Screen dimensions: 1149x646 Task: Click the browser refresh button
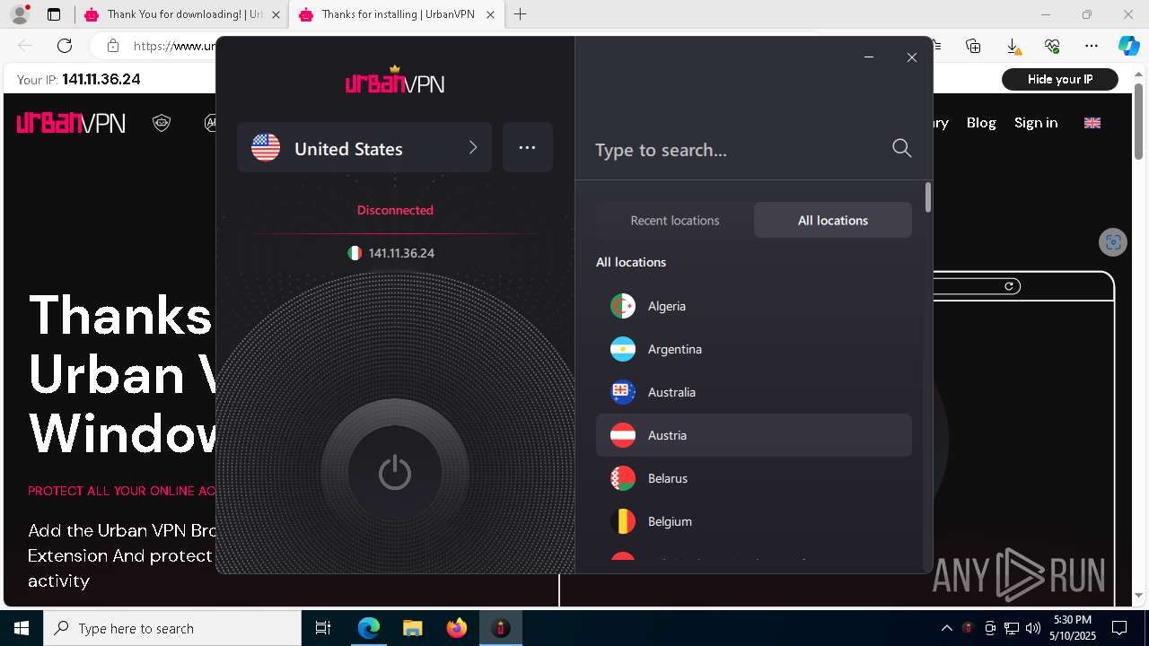coord(65,46)
